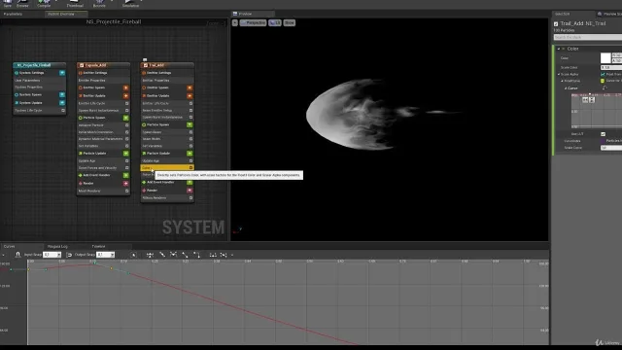This screenshot has height=350, width=622.
Task: Open the Timeline tab
Action: click(x=98, y=246)
